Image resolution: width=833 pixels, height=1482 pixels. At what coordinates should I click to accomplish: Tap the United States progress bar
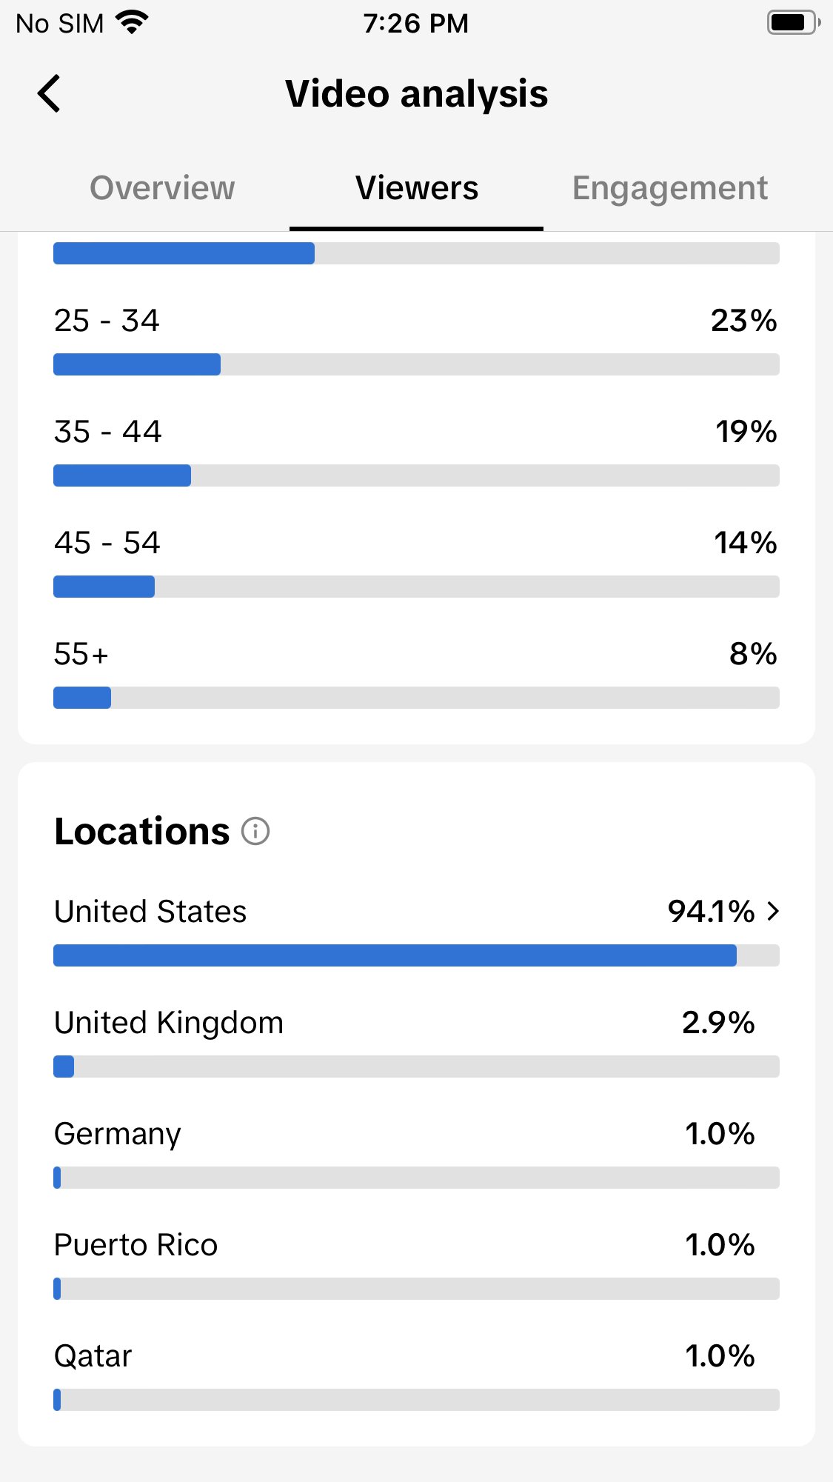416,955
